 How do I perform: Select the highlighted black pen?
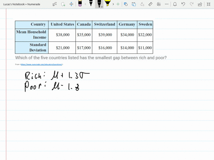[x=99, y=4]
